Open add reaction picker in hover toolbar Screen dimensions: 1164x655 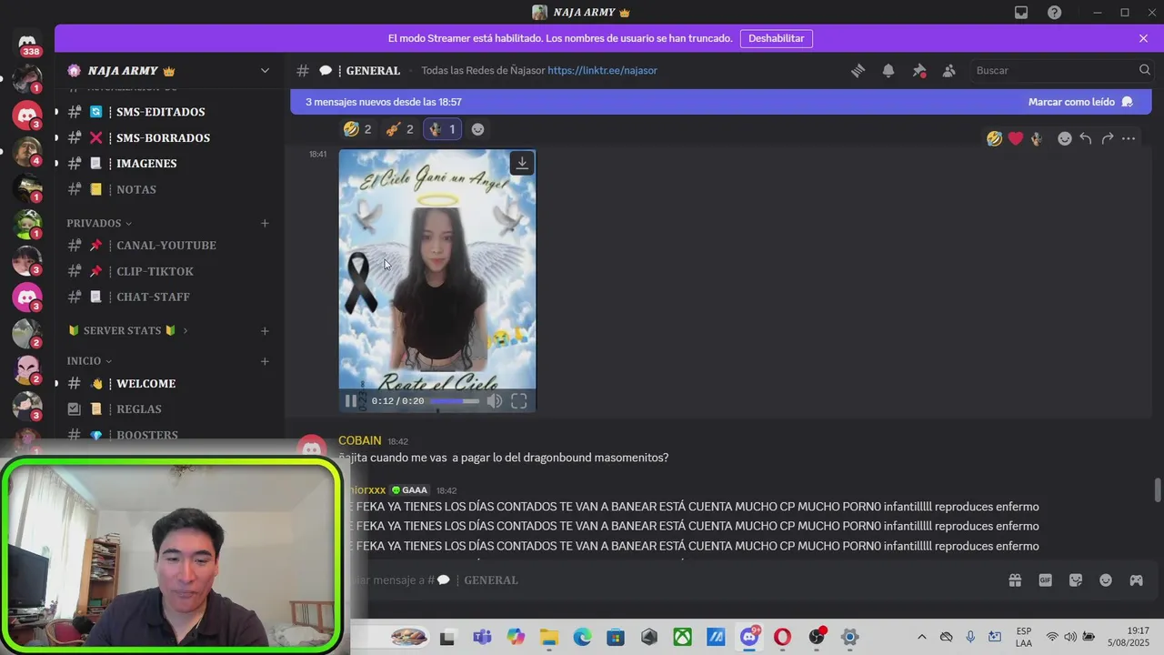click(1065, 138)
